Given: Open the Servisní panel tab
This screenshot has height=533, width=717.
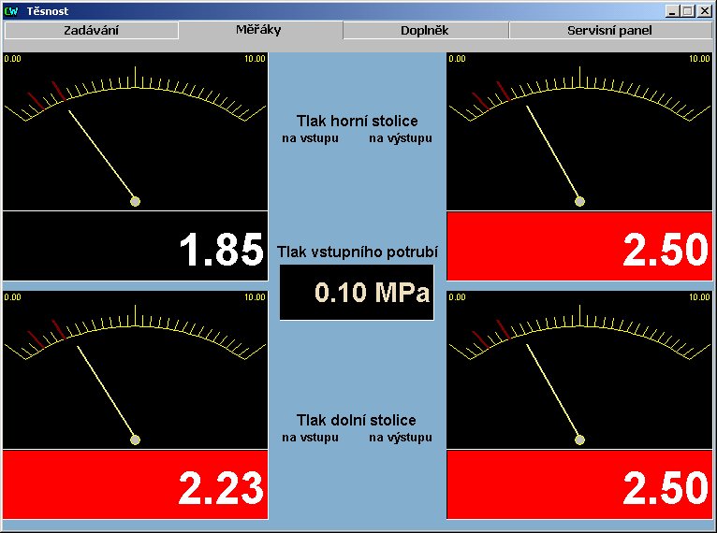Looking at the screenshot, I should [609, 30].
